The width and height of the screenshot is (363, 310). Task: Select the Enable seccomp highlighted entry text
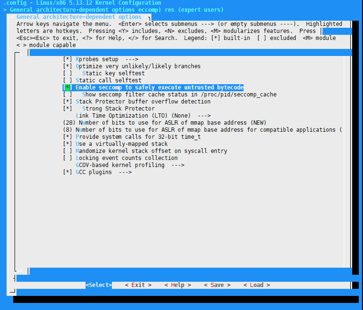point(159,87)
